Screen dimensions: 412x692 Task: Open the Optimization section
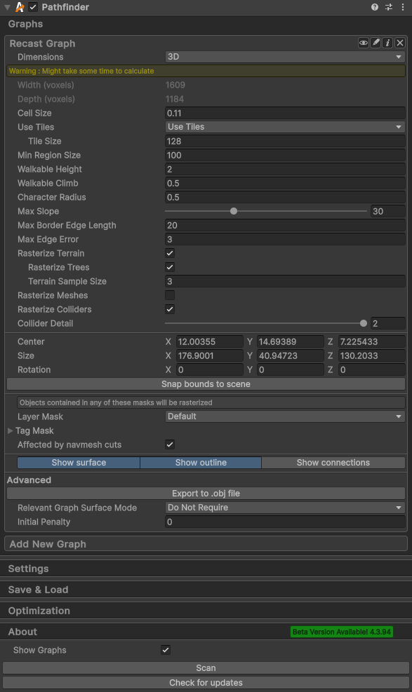[206, 611]
